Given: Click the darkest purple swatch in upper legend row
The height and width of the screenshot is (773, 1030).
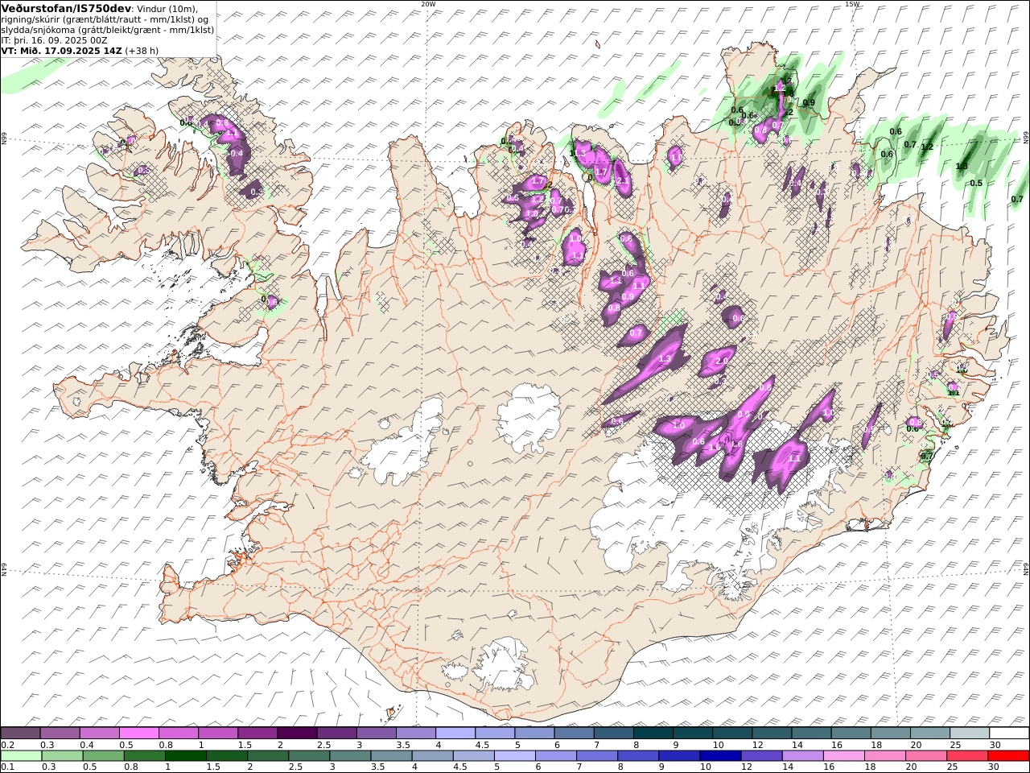Looking at the screenshot, I should (296, 734).
